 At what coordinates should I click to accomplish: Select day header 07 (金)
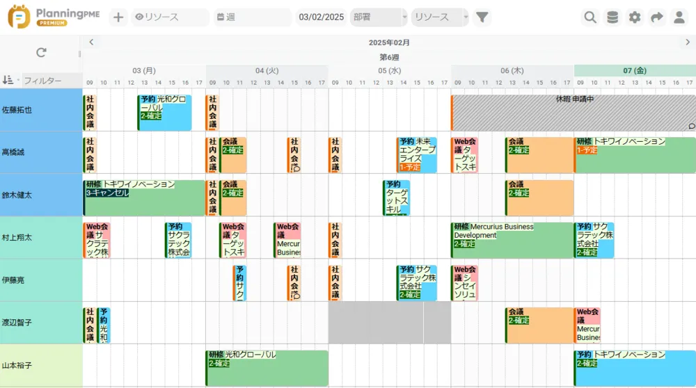[x=635, y=70]
